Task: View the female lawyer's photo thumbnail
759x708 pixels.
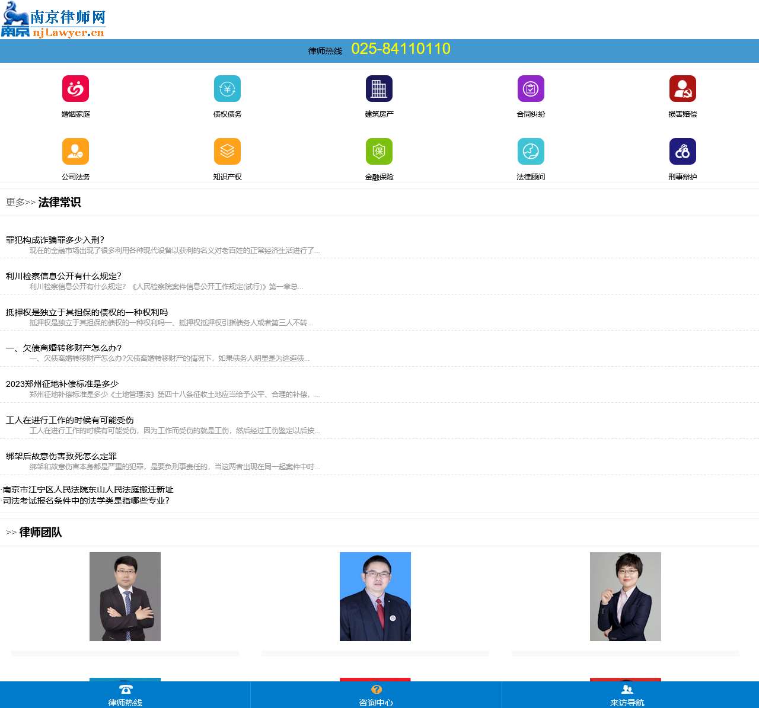Action: pyautogui.click(x=626, y=597)
